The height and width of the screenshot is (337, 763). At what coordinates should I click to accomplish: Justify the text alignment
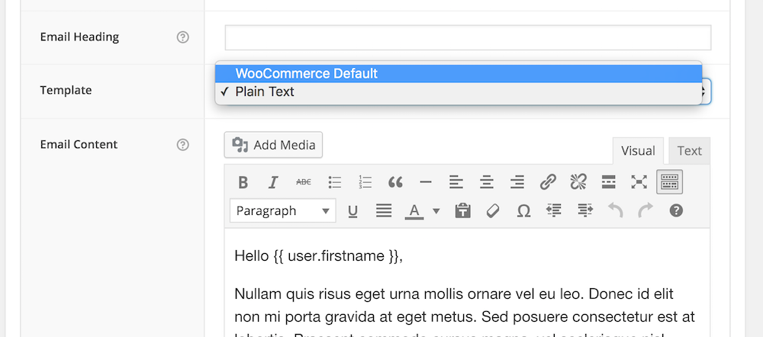[384, 210]
